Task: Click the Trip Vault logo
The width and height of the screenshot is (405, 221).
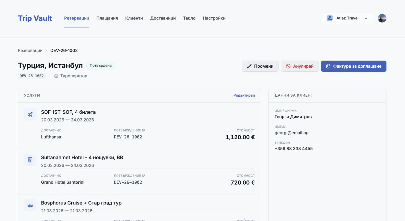Action: coord(35,18)
